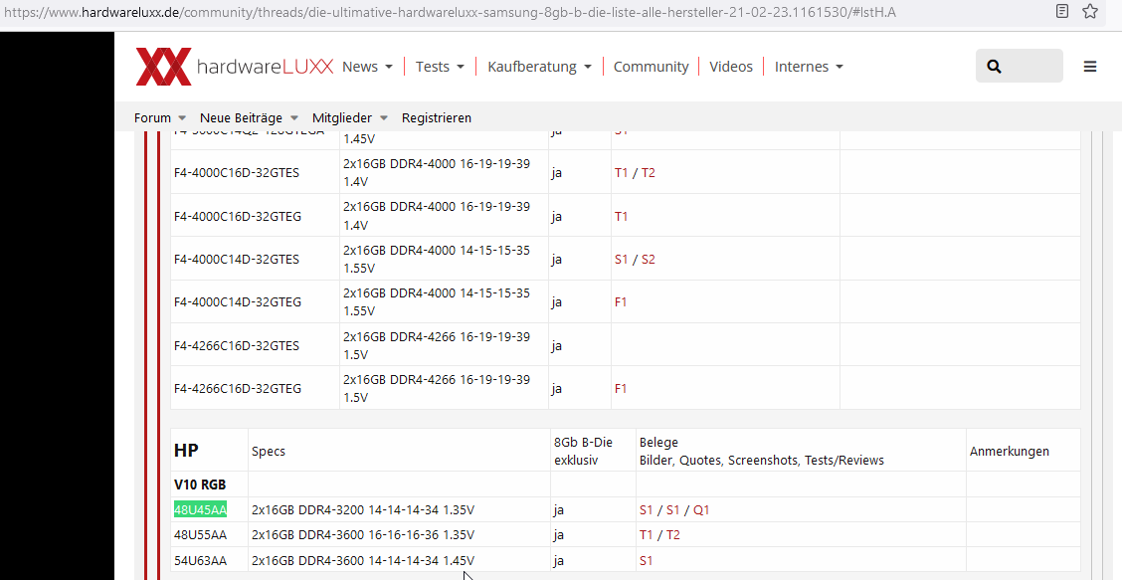
Task: Go to the Videos section
Action: point(730,67)
